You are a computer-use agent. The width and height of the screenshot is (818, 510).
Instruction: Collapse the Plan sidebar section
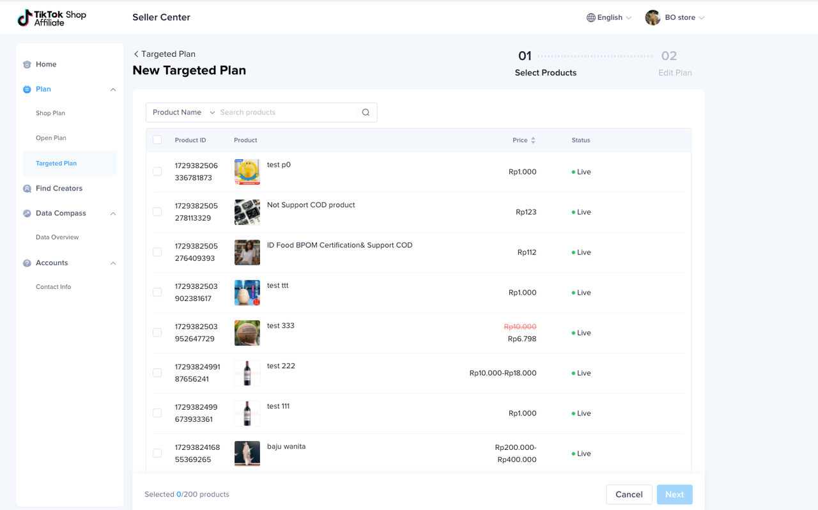pos(113,89)
